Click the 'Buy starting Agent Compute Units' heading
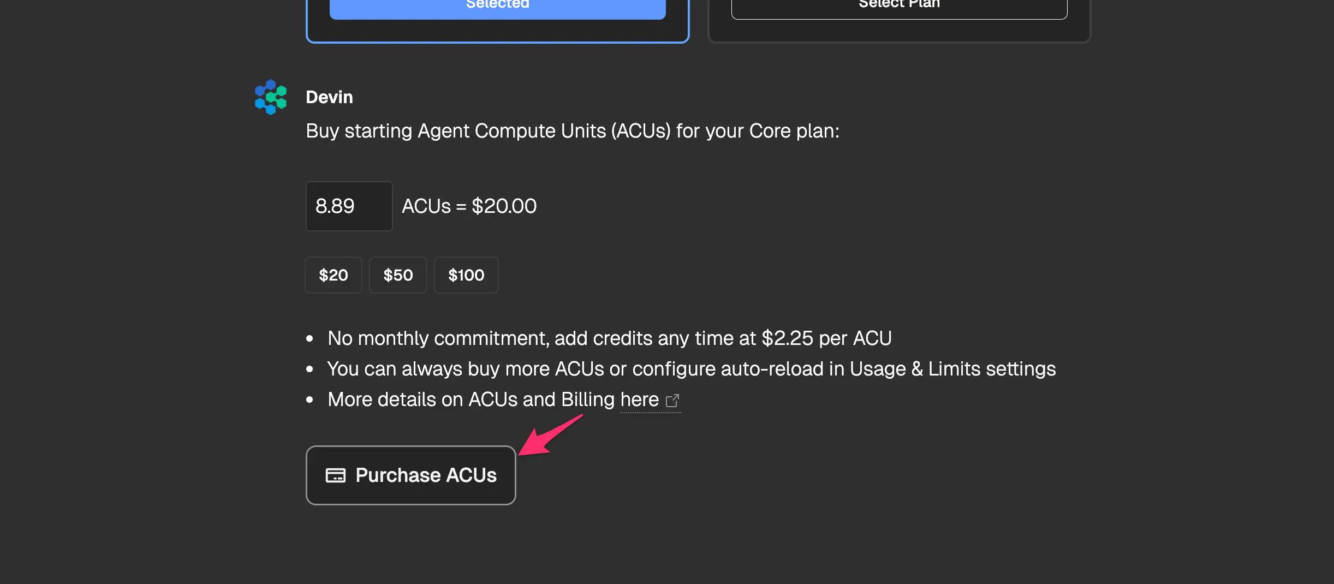This screenshot has width=1334, height=584. pos(572,131)
